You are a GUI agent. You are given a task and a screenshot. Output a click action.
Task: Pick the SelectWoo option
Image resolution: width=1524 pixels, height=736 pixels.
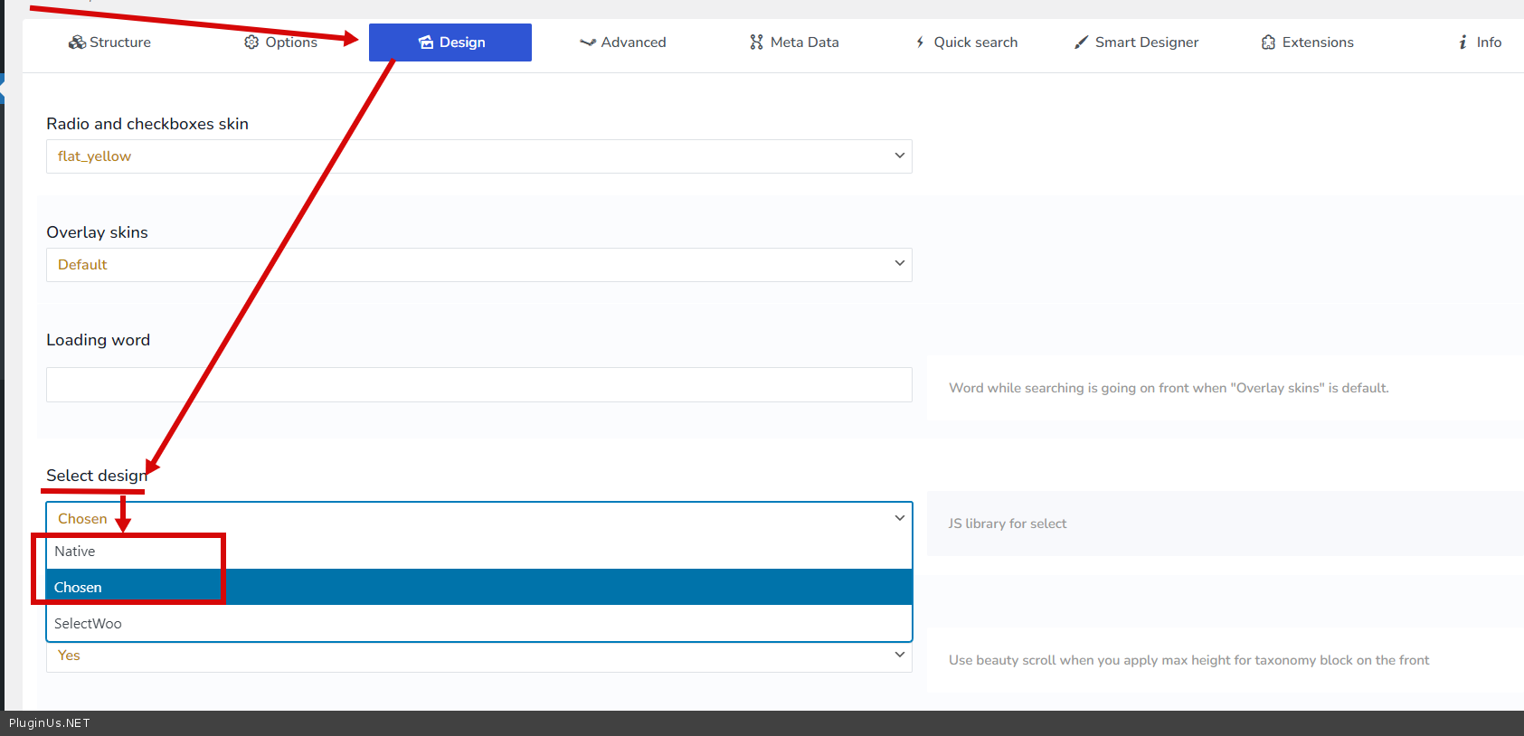point(88,624)
